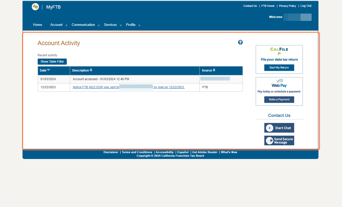Open What's New footer link

(229, 152)
